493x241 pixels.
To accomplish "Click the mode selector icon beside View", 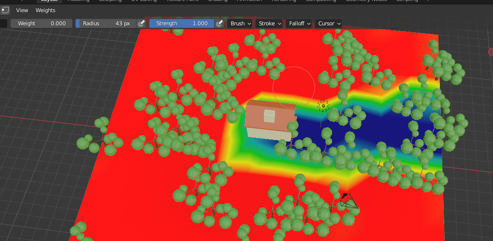I will (5, 10).
